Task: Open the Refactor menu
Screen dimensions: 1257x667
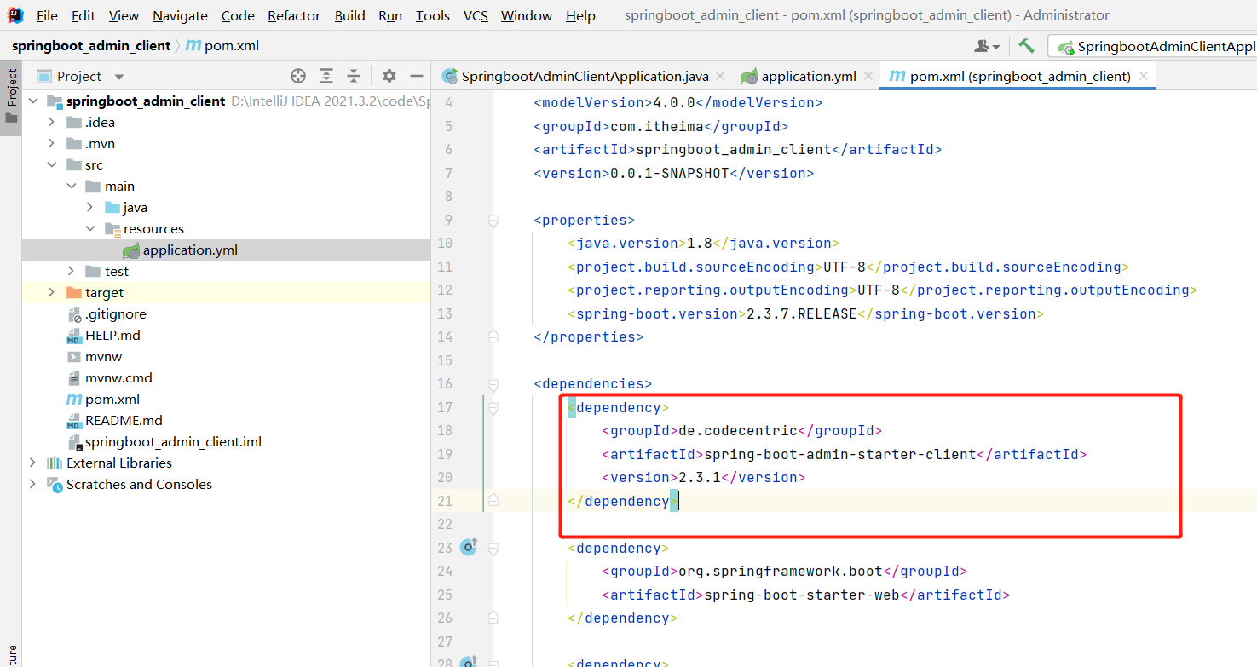Action: (294, 15)
